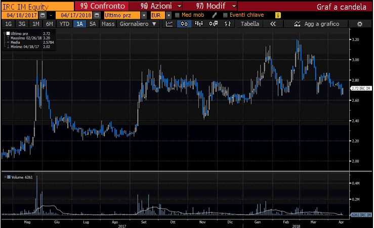The image size is (374, 228).
Task: Click the Volume 6261 legend label
Action: pos(22,177)
